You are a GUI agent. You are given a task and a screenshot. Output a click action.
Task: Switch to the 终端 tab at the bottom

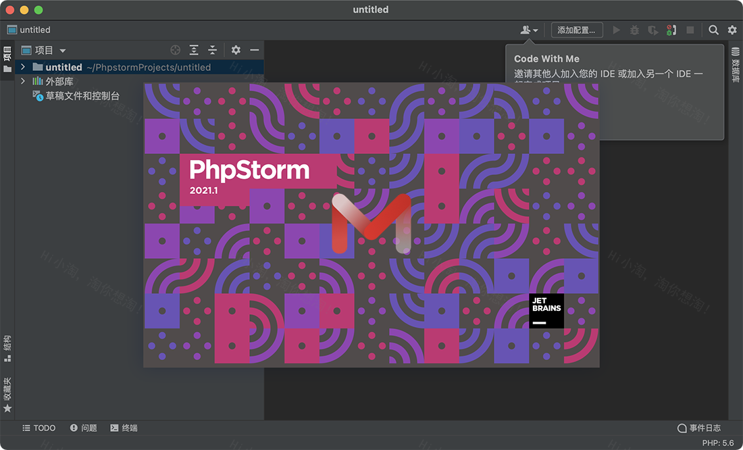pos(124,428)
